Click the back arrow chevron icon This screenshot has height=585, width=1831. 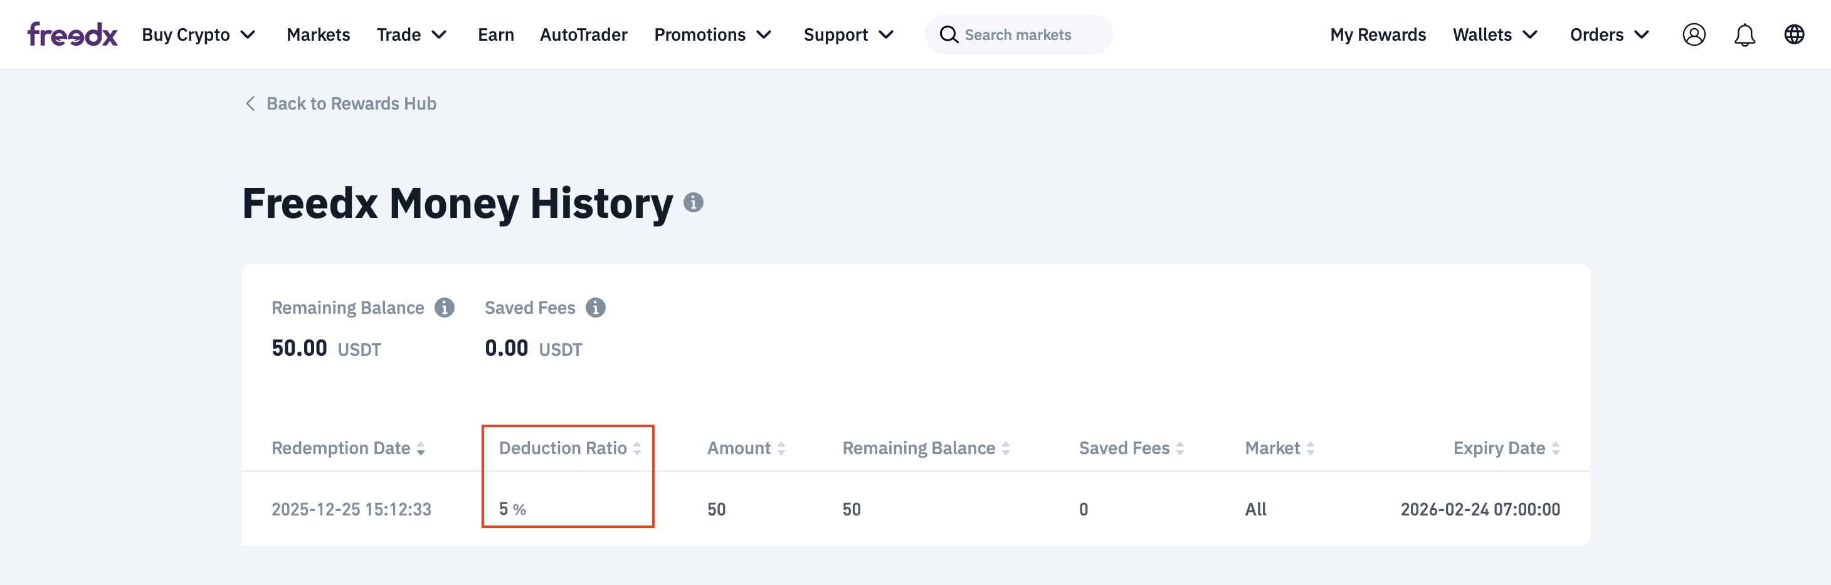[250, 103]
